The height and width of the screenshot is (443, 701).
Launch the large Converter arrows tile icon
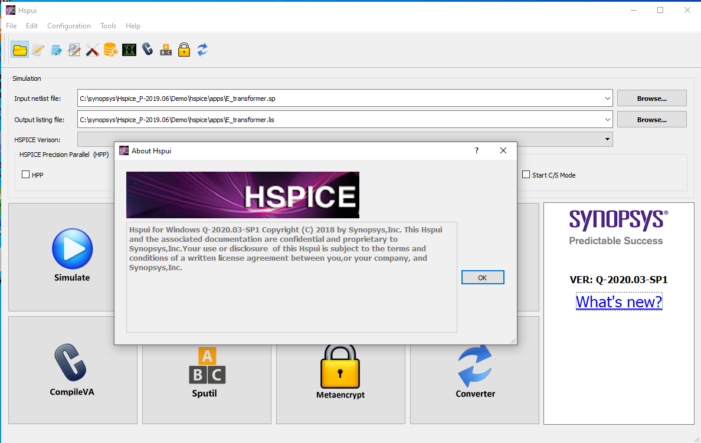[x=475, y=366]
